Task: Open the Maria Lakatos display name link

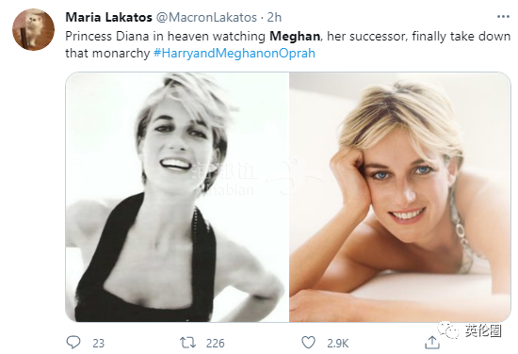Action: pyautogui.click(x=108, y=17)
